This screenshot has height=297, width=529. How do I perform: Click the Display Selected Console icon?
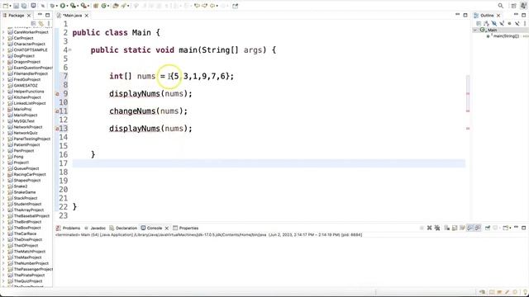click(x=496, y=228)
